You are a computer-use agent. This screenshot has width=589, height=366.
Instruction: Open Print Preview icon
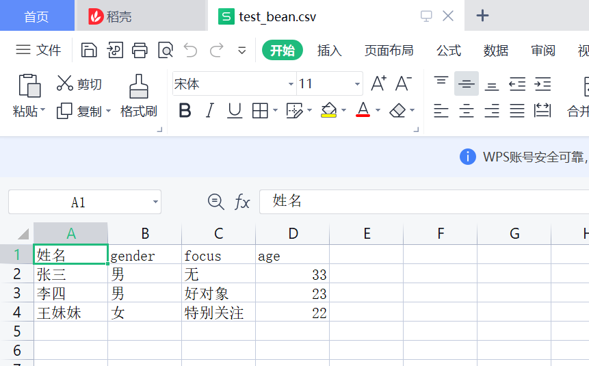pos(166,50)
